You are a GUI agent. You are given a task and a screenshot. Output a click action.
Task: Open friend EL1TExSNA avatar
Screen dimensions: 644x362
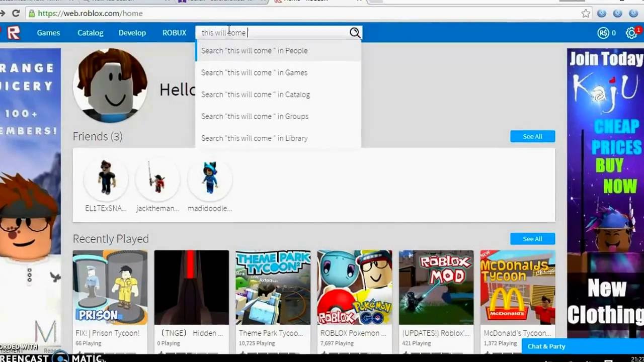pyautogui.click(x=106, y=179)
